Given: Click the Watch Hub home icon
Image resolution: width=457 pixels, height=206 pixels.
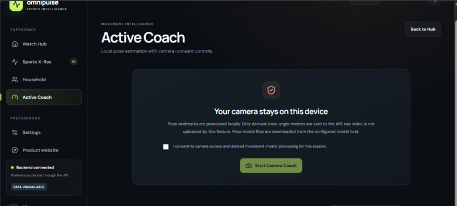Looking at the screenshot, I should point(15,44).
